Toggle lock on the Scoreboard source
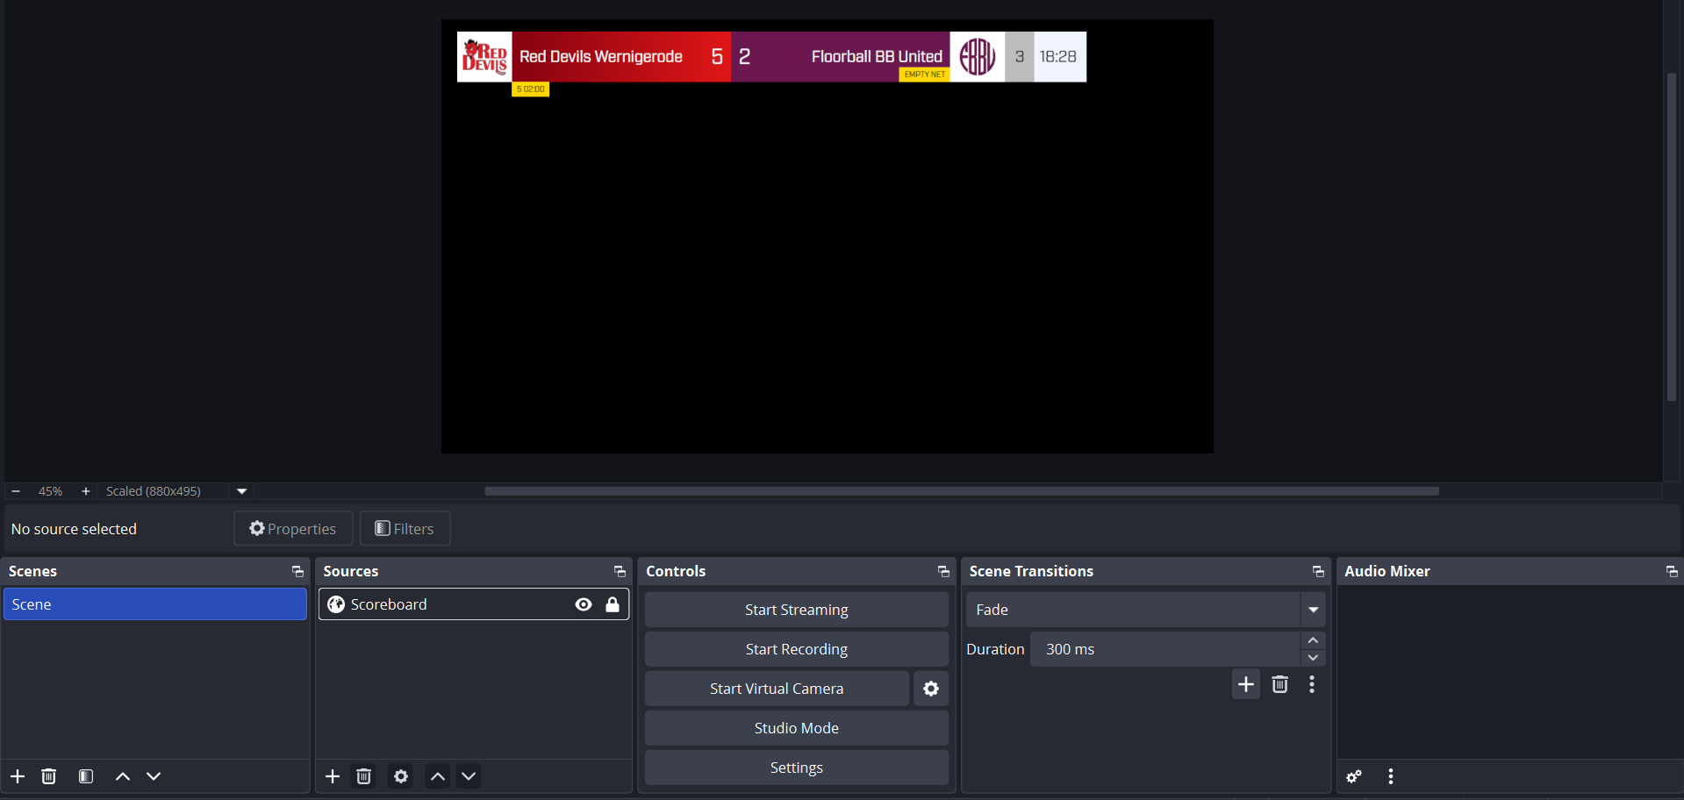The height and width of the screenshot is (800, 1684). coord(613,604)
